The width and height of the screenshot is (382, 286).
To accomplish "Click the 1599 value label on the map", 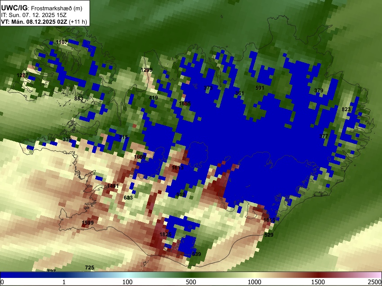I will pyautogui.click(x=88, y=223).
